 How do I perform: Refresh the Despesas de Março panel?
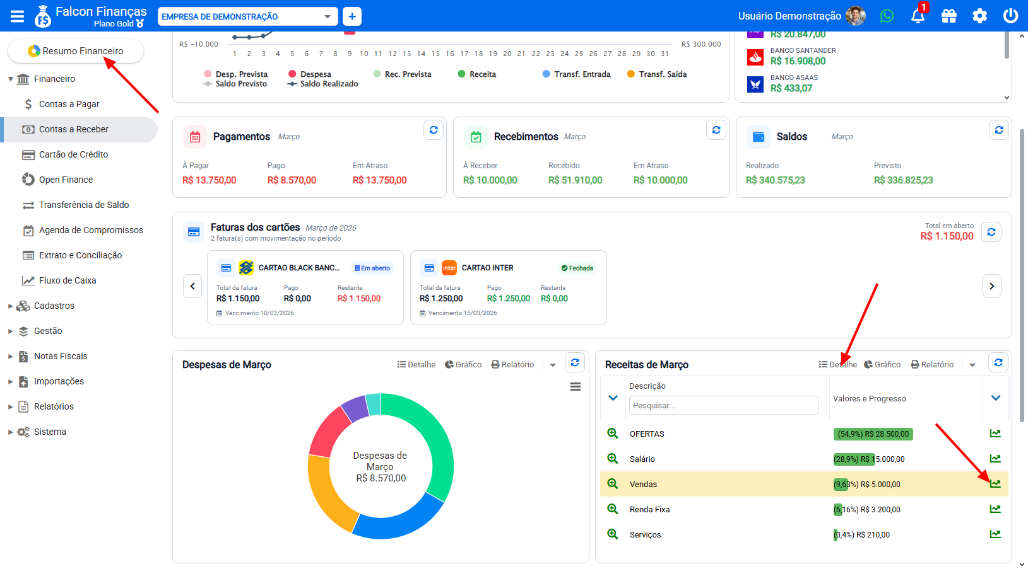[x=575, y=362]
